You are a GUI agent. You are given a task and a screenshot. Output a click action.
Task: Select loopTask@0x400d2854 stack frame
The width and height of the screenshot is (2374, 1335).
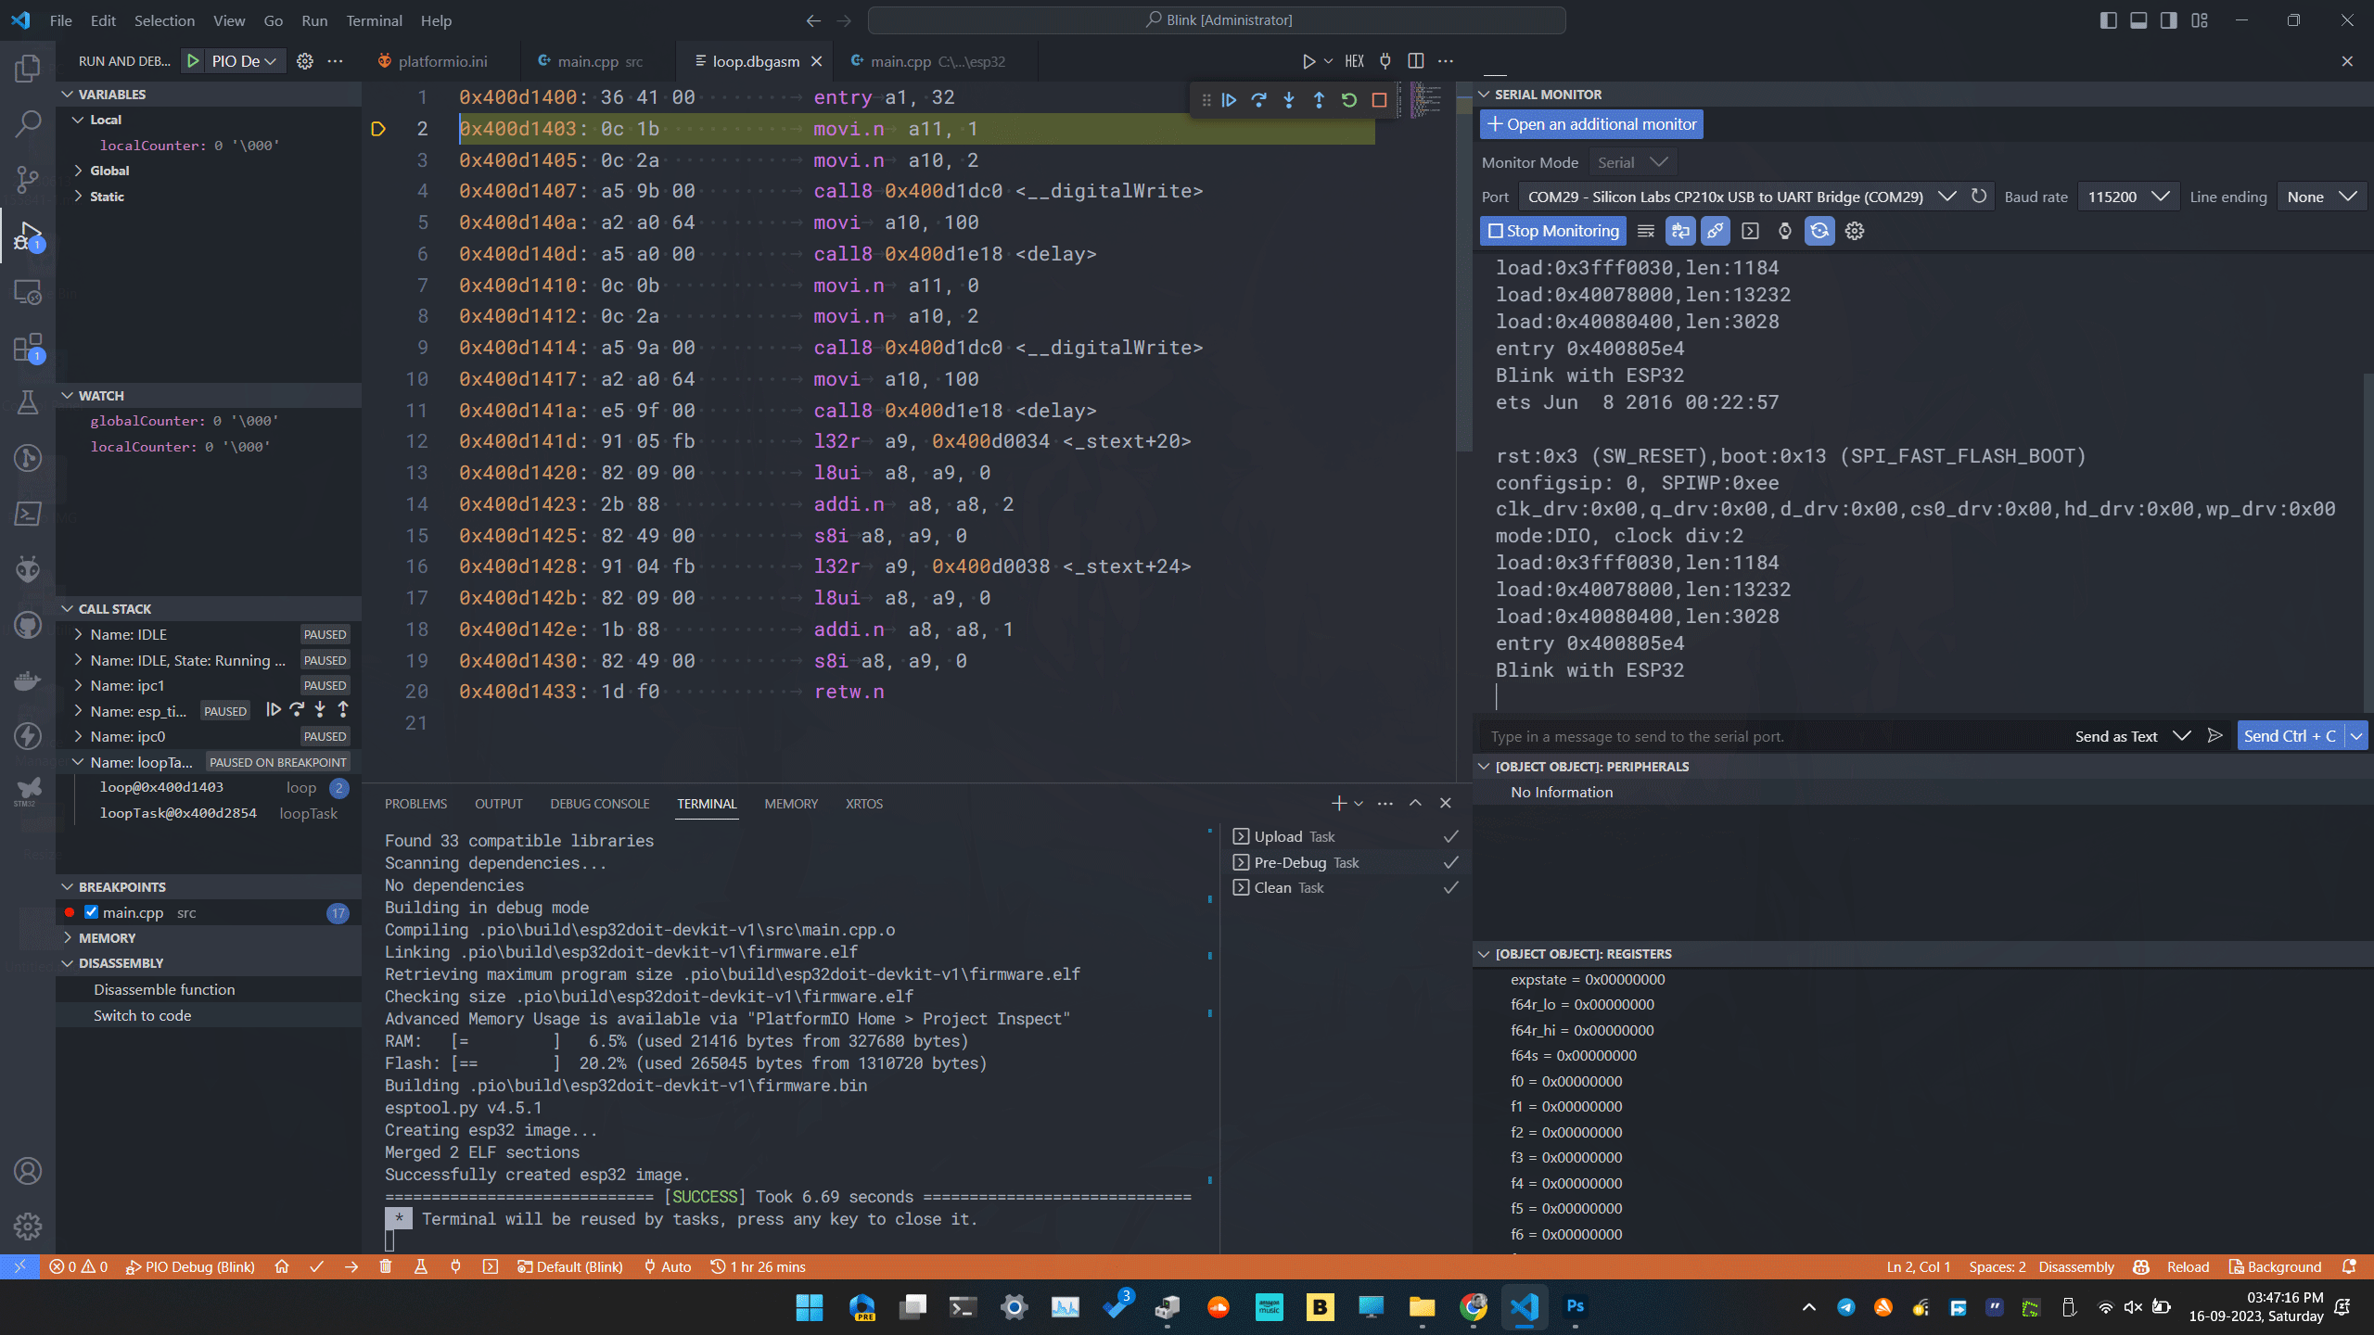pyautogui.click(x=209, y=813)
